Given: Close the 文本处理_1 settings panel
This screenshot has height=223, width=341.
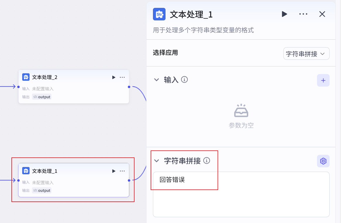Looking at the screenshot, I should point(322,14).
